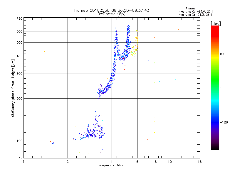Click the colorbar tick label "-100"

224,122
